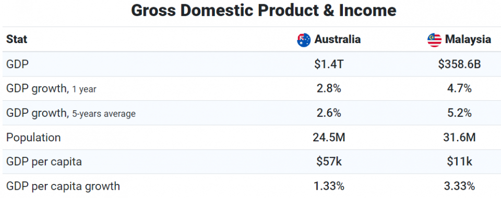
Task: Select Malaysia's population 31.6M
Action: (x=459, y=138)
